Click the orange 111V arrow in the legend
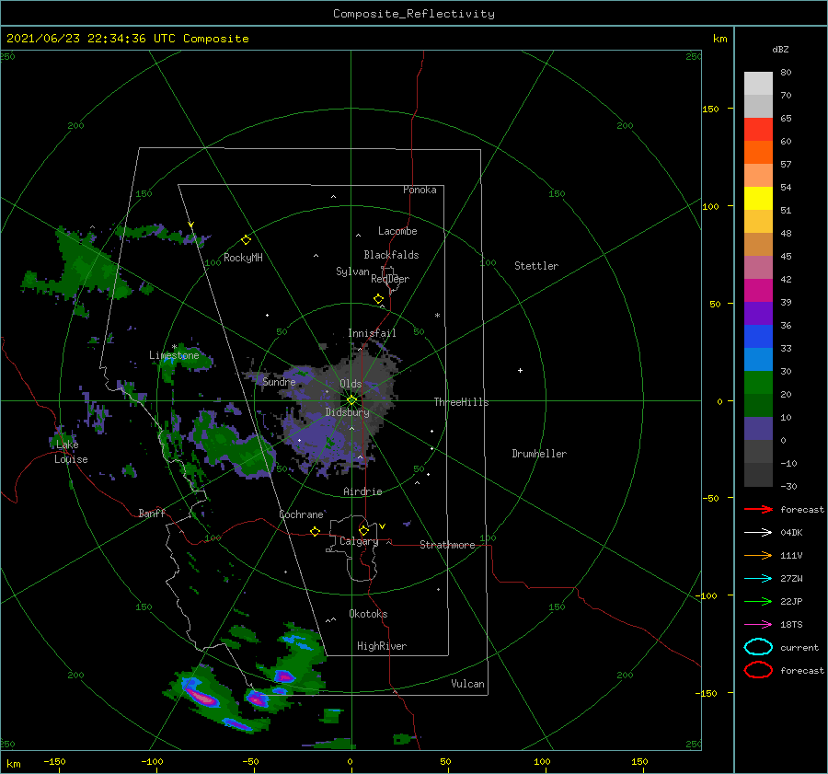This screenshot has width=828, height=774. 758,555
